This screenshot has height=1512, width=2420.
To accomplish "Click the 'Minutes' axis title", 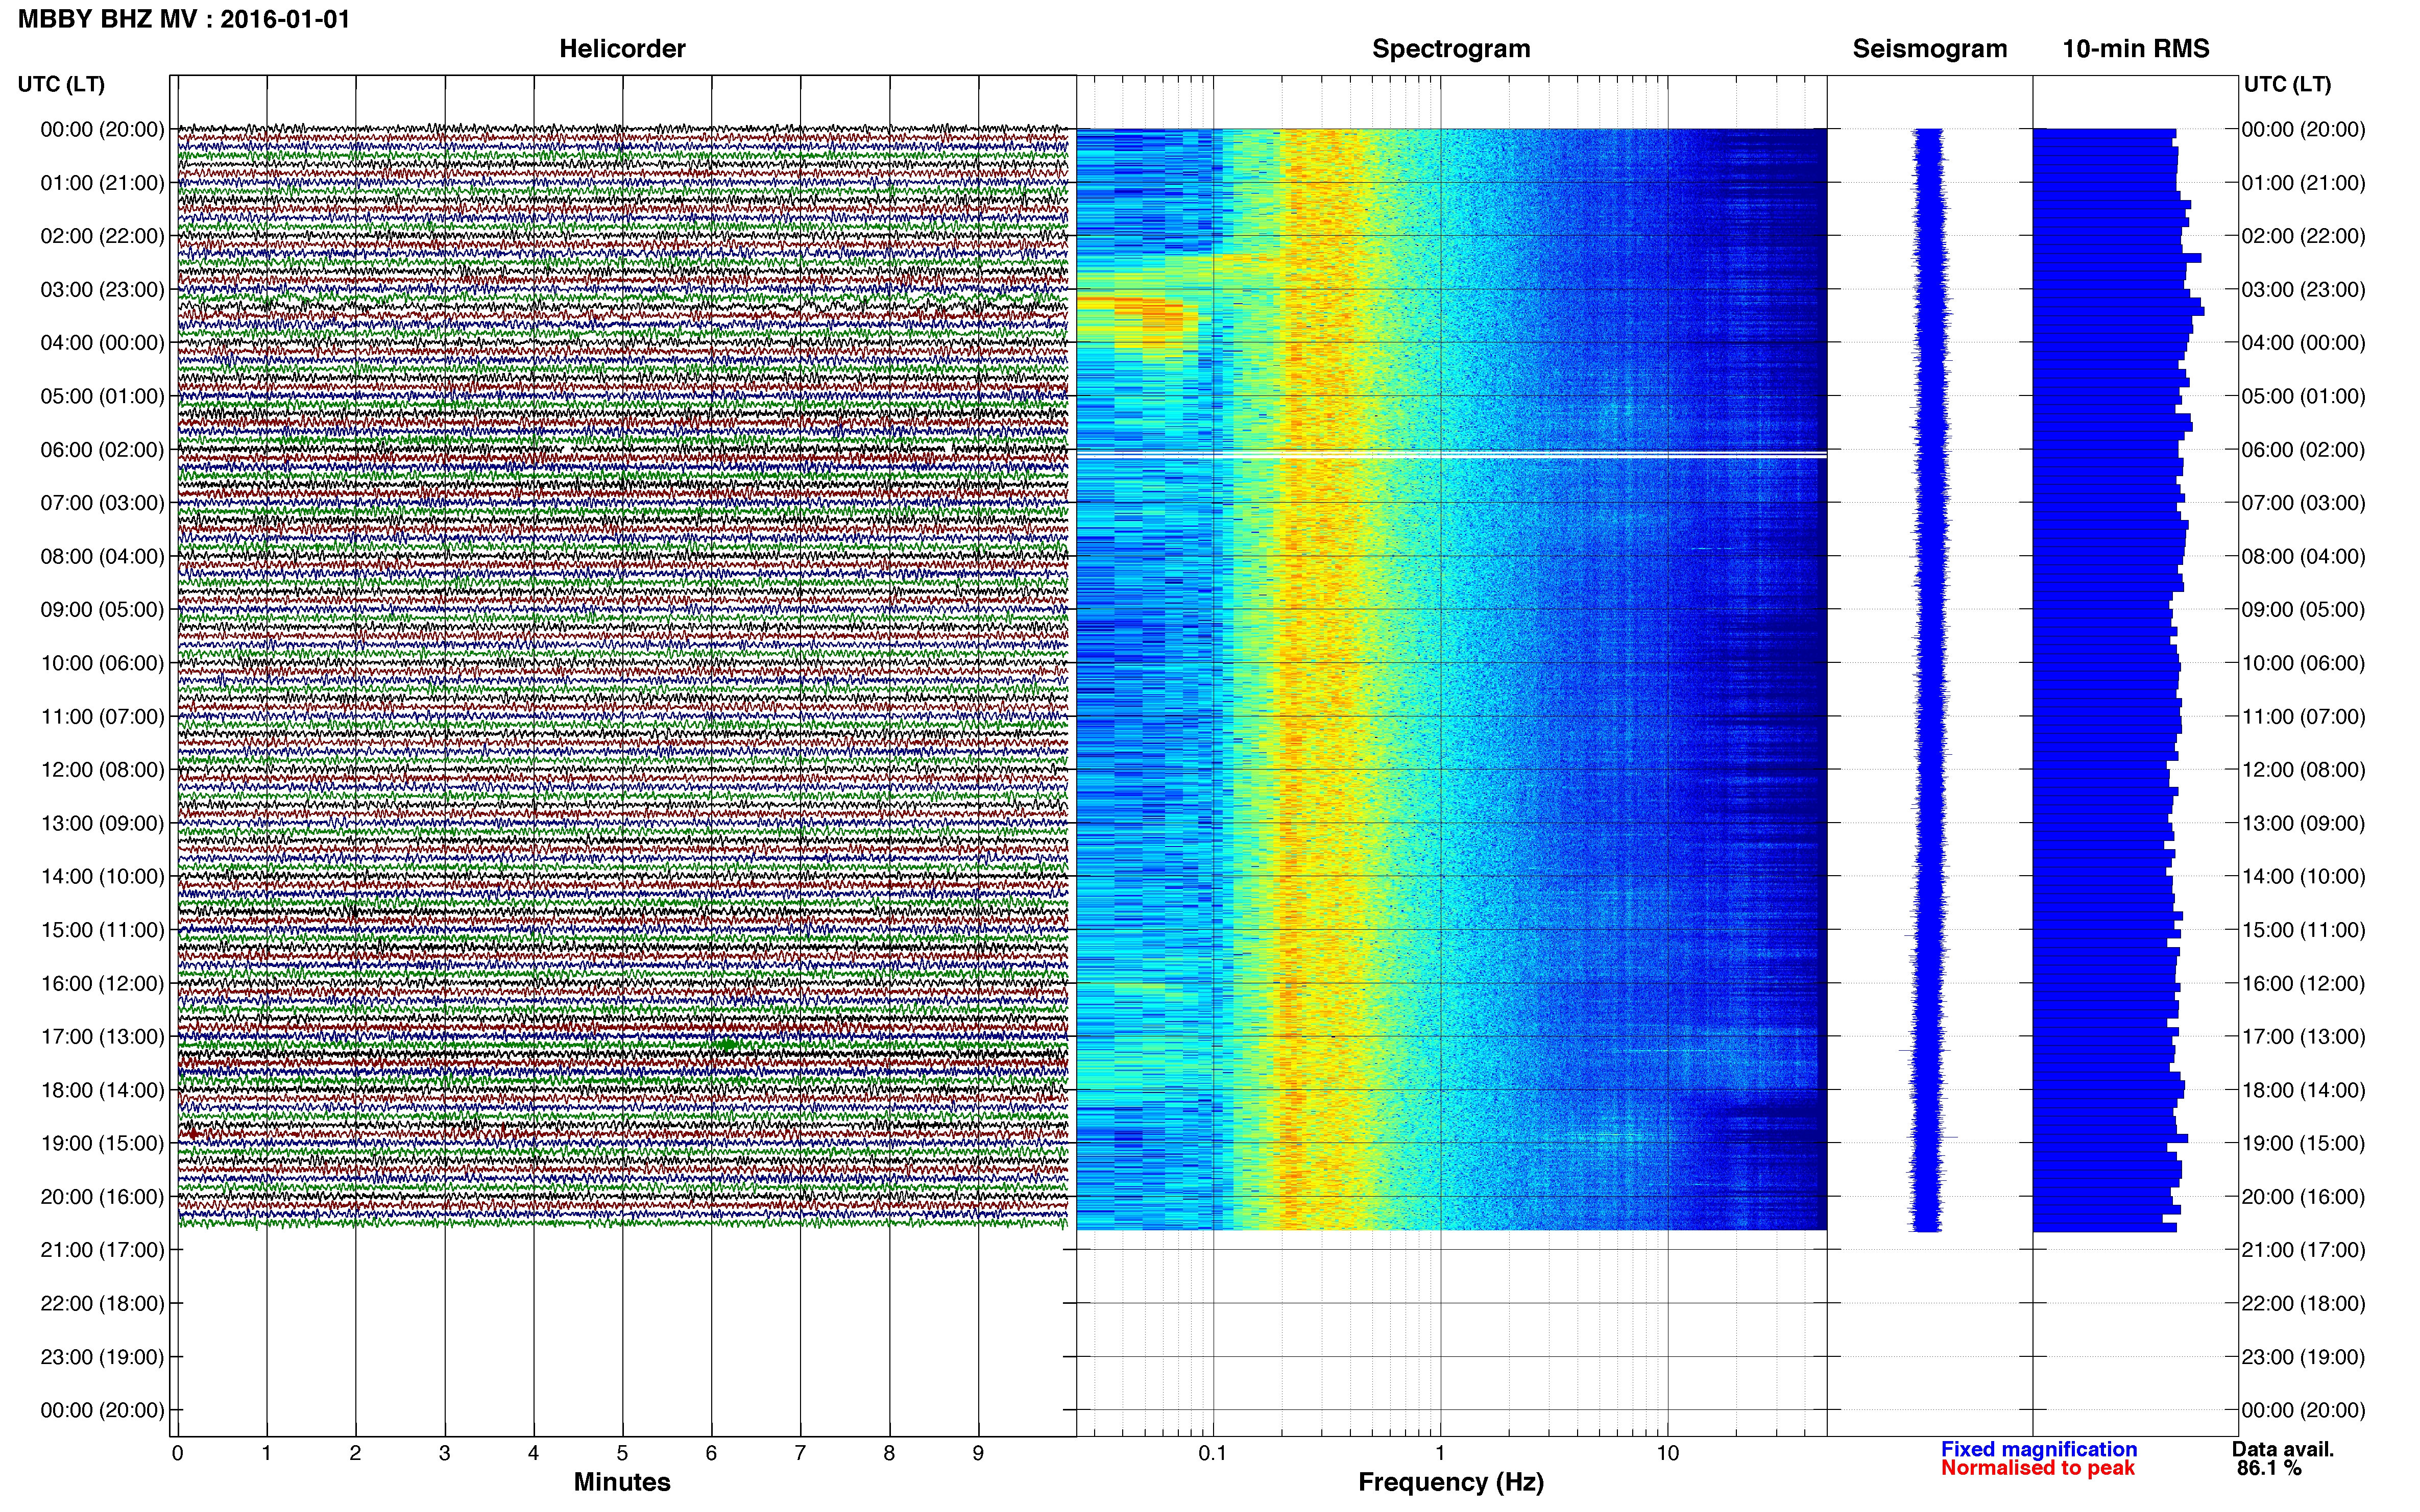I will point(622,1482).
